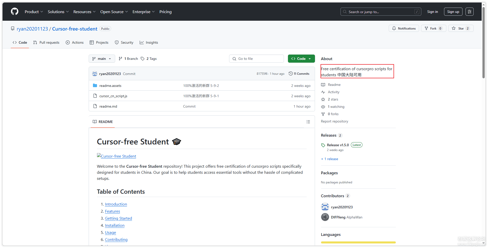
Task: Click the yellow languages bar
Action: click(x=358, y=242)
